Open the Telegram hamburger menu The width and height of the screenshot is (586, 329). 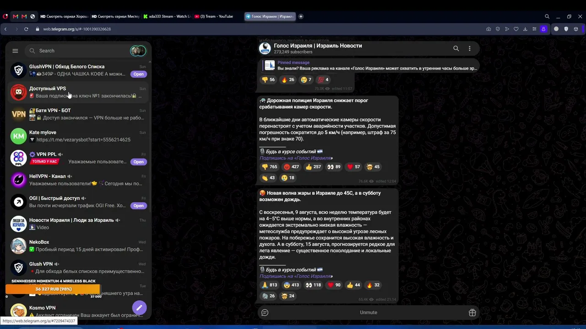click(15, 51)
